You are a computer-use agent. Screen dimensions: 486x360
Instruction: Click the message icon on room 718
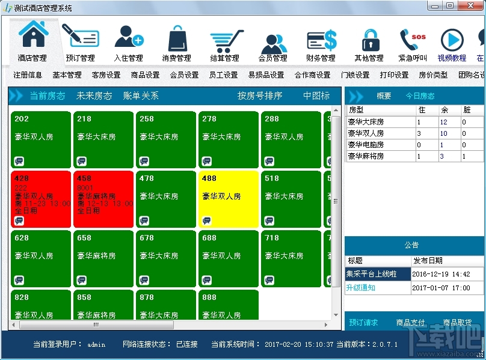(x=269, y=280)
